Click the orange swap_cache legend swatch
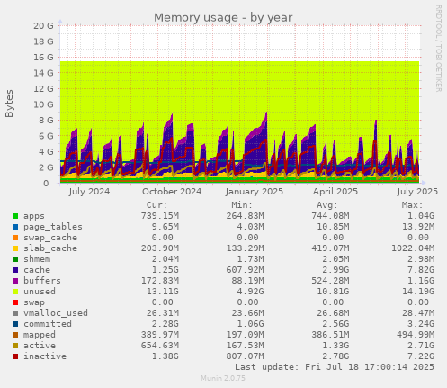Screen dimensions: 447x388 15,238
